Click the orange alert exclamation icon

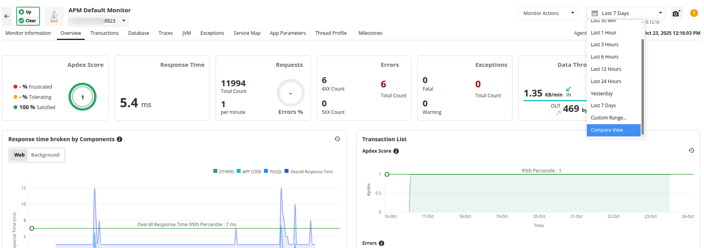pos(694,13)
